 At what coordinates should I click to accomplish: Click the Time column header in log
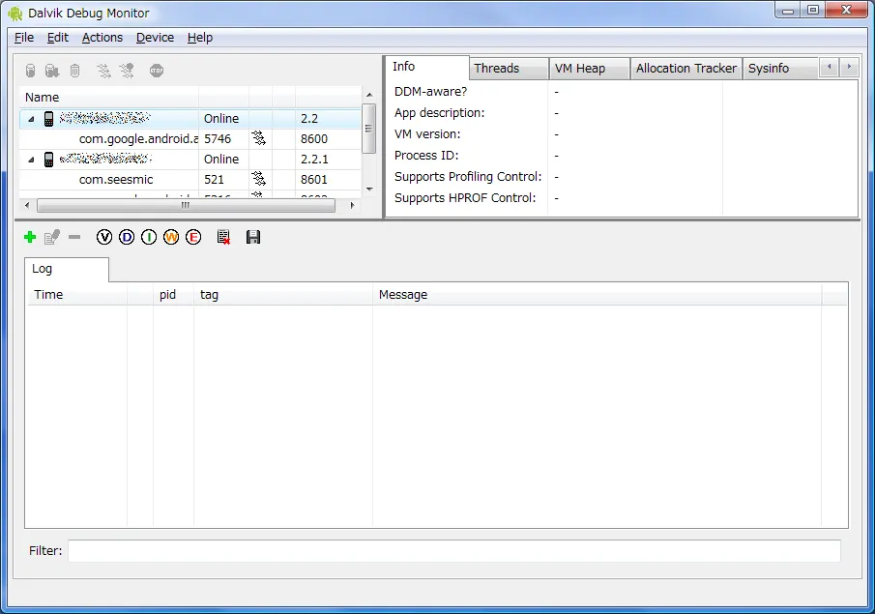tap(77, 295)
